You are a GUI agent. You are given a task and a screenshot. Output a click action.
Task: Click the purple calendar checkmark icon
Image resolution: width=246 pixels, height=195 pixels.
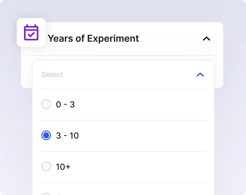pos(31,32)
